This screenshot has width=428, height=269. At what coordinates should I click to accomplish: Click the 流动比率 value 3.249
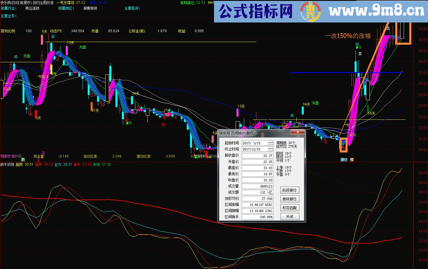click(x=117, y=156)
